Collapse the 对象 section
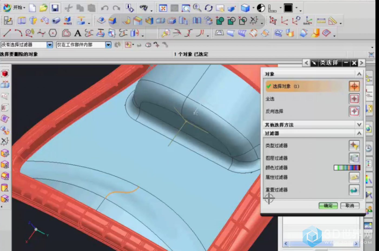 coord(359,74)
